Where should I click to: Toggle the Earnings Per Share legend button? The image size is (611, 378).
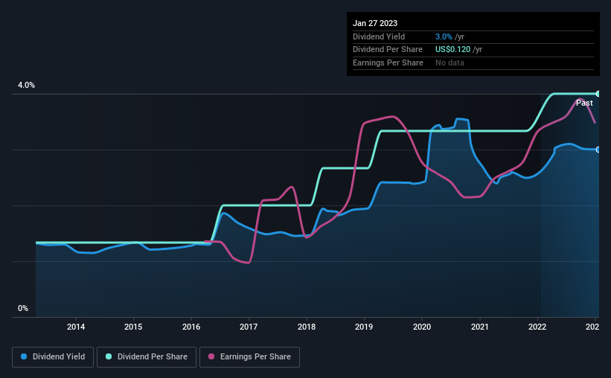(249, 357)
